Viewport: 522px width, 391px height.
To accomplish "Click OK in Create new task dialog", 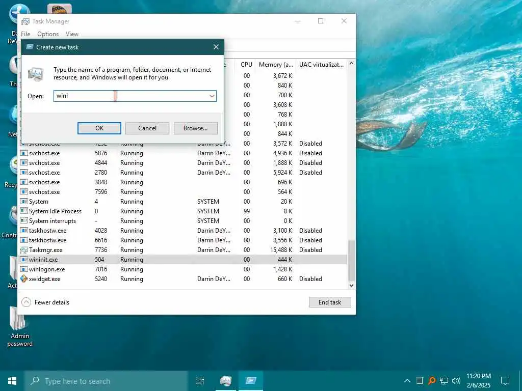I will 99,128.
